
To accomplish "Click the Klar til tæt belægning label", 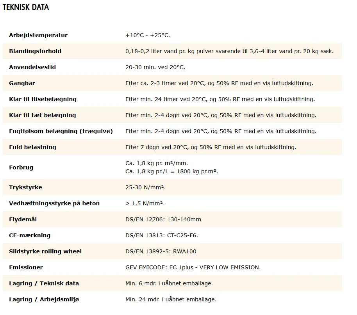I will (43, 115).
